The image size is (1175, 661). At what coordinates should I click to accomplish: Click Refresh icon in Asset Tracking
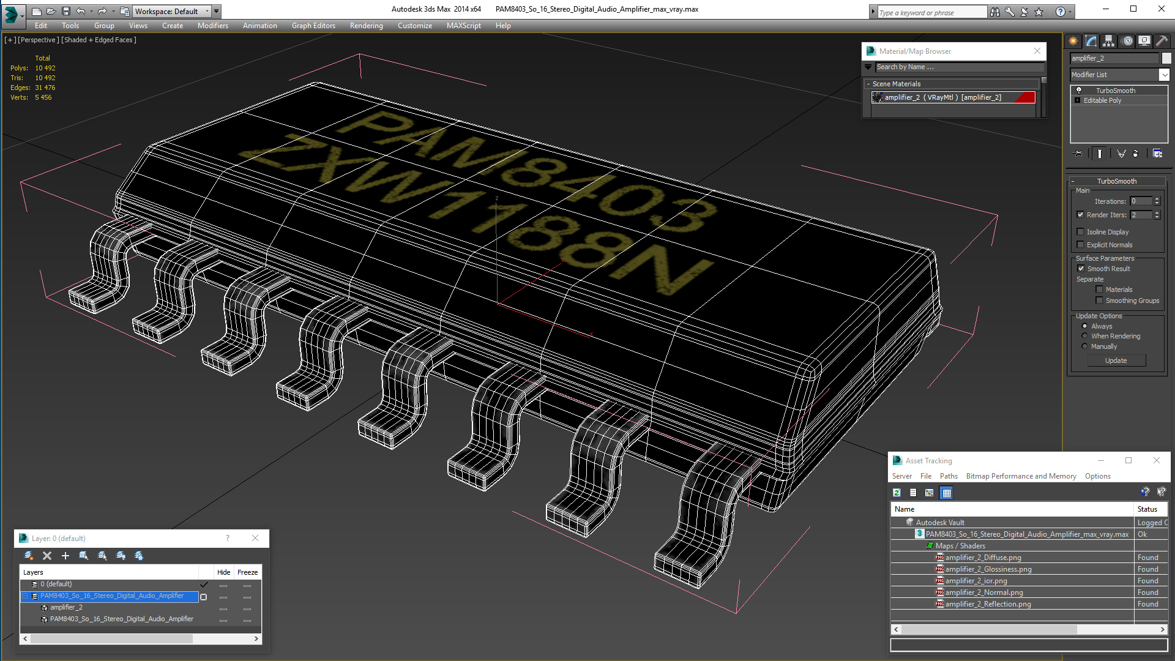897,493
